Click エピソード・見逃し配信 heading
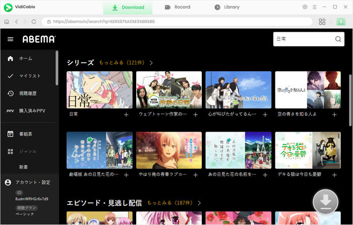Viewport: 353px width, 225px height. coord(104,203)
